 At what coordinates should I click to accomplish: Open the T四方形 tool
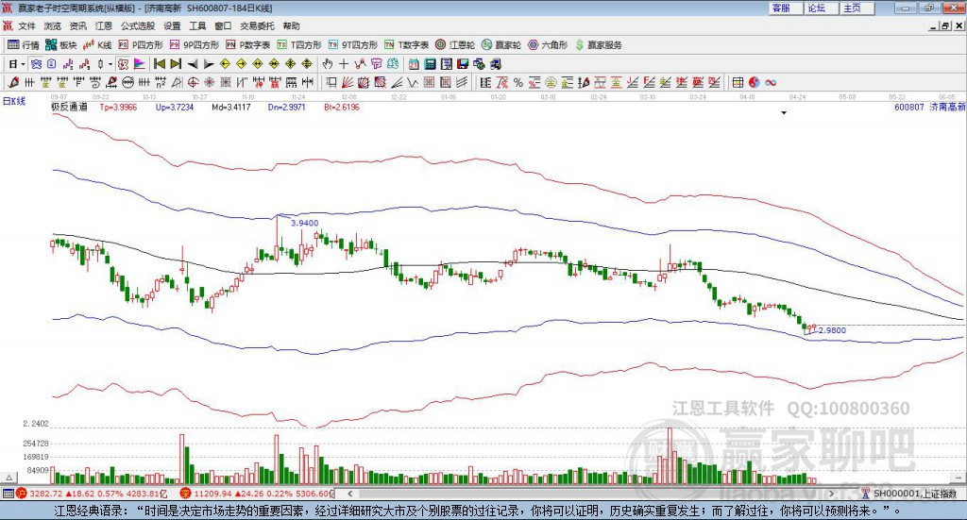(299, 45)
